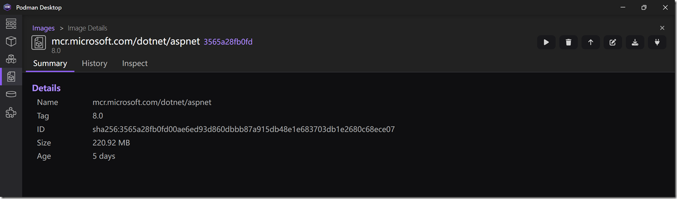Open Extensions puzzle icon in sidebar
This screenshot has width=677, height=199.
(x=11, y=113)
